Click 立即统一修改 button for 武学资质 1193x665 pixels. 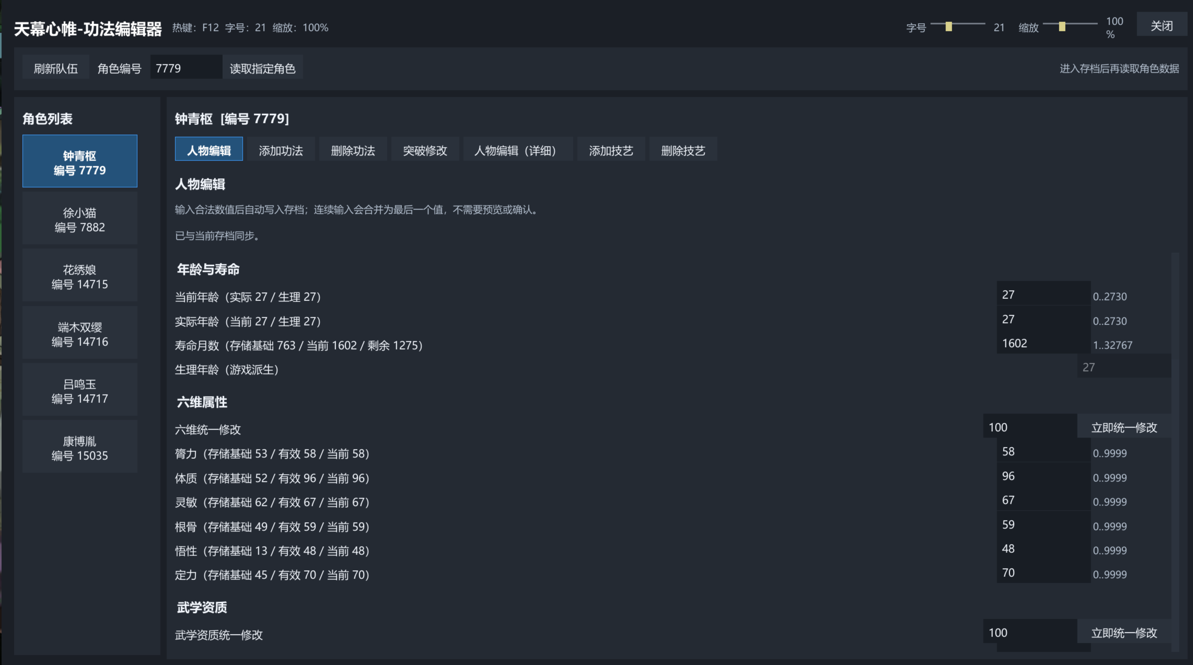point(1124,632)
